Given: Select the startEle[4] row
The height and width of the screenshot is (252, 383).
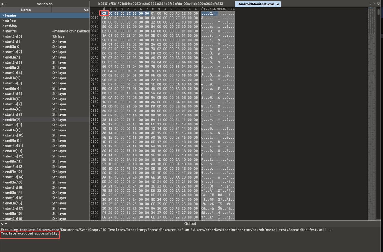Looking at the screenshot, I should pos(45,73).
